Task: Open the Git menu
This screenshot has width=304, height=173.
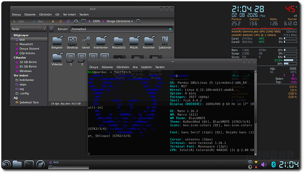Action: (x=57, y=15)
